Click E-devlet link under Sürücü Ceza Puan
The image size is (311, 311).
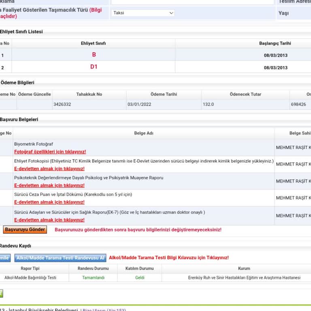[x=49, y=202]
